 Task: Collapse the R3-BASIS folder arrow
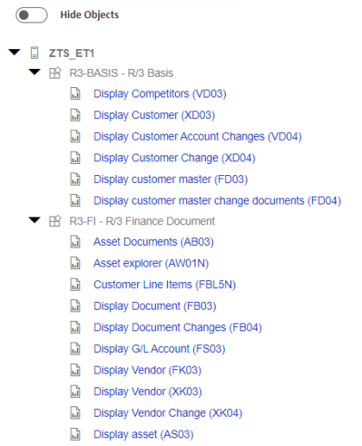coord(34,72)
